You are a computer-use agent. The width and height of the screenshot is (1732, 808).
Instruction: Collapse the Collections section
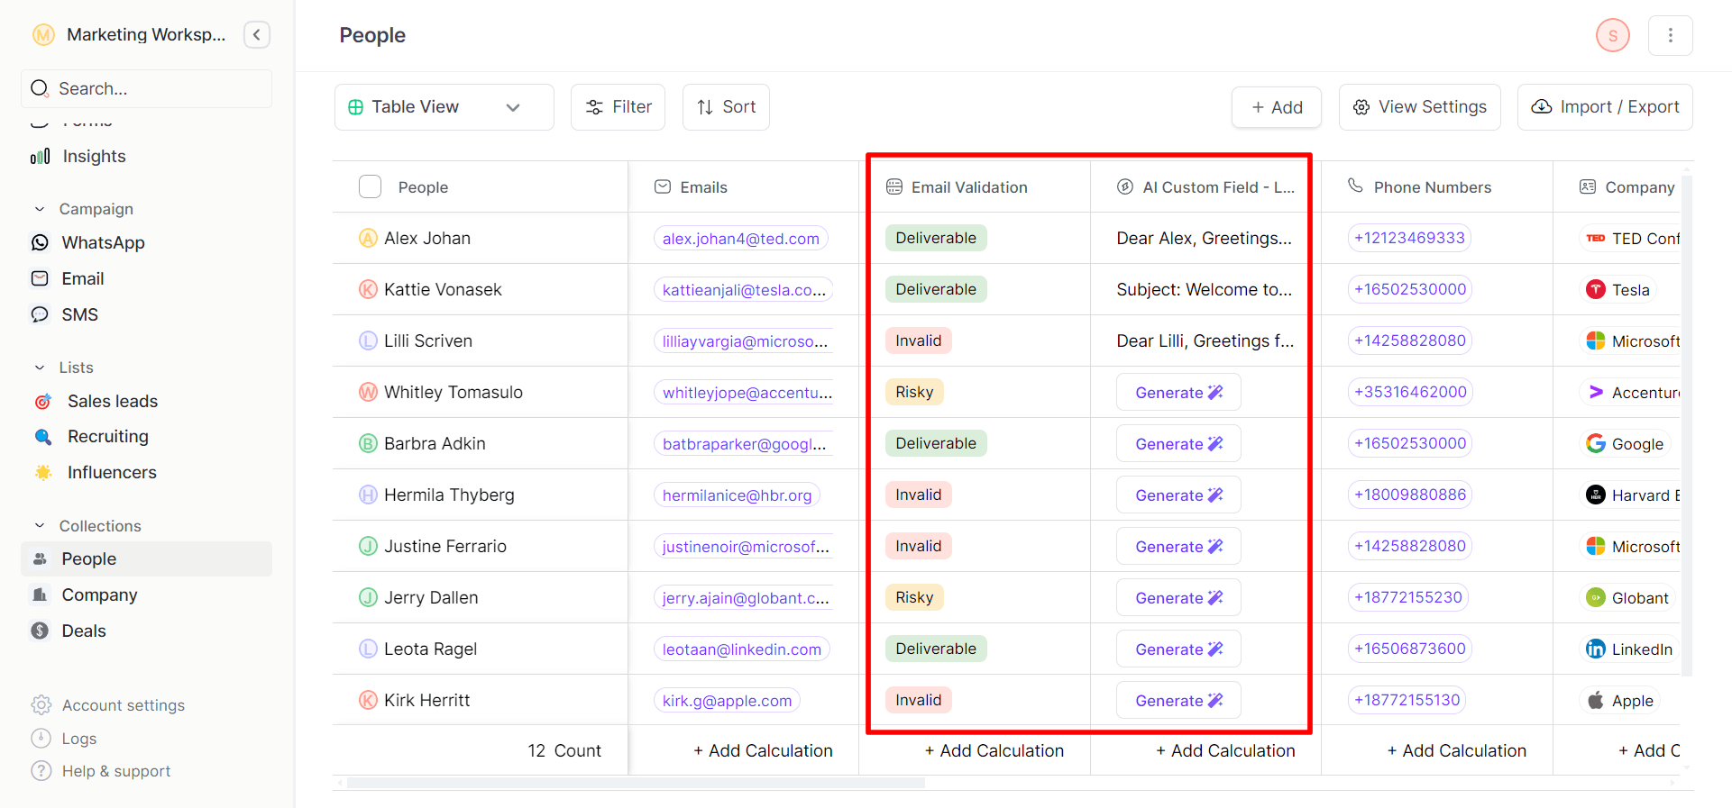(40, 526)
